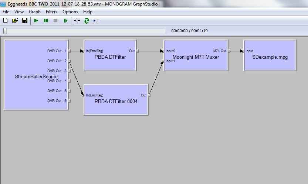308x184 pixels.
Task: Click the DVR Out - 1 output pin
Action: (x=69, y=51)
